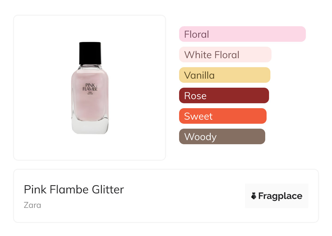
Task: Click the word Woody in the bottom bar
Action: pos(200,137)
